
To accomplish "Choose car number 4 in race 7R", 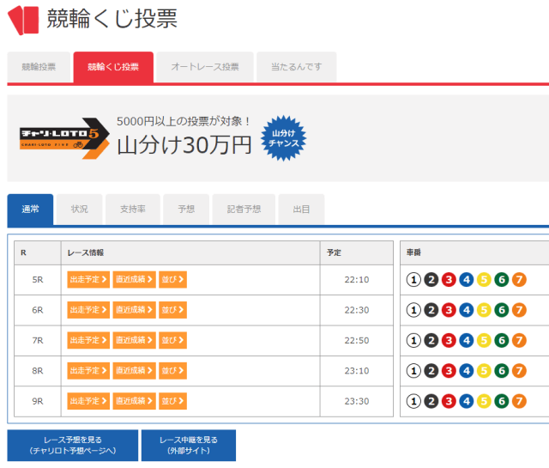I will coord(466,340).
